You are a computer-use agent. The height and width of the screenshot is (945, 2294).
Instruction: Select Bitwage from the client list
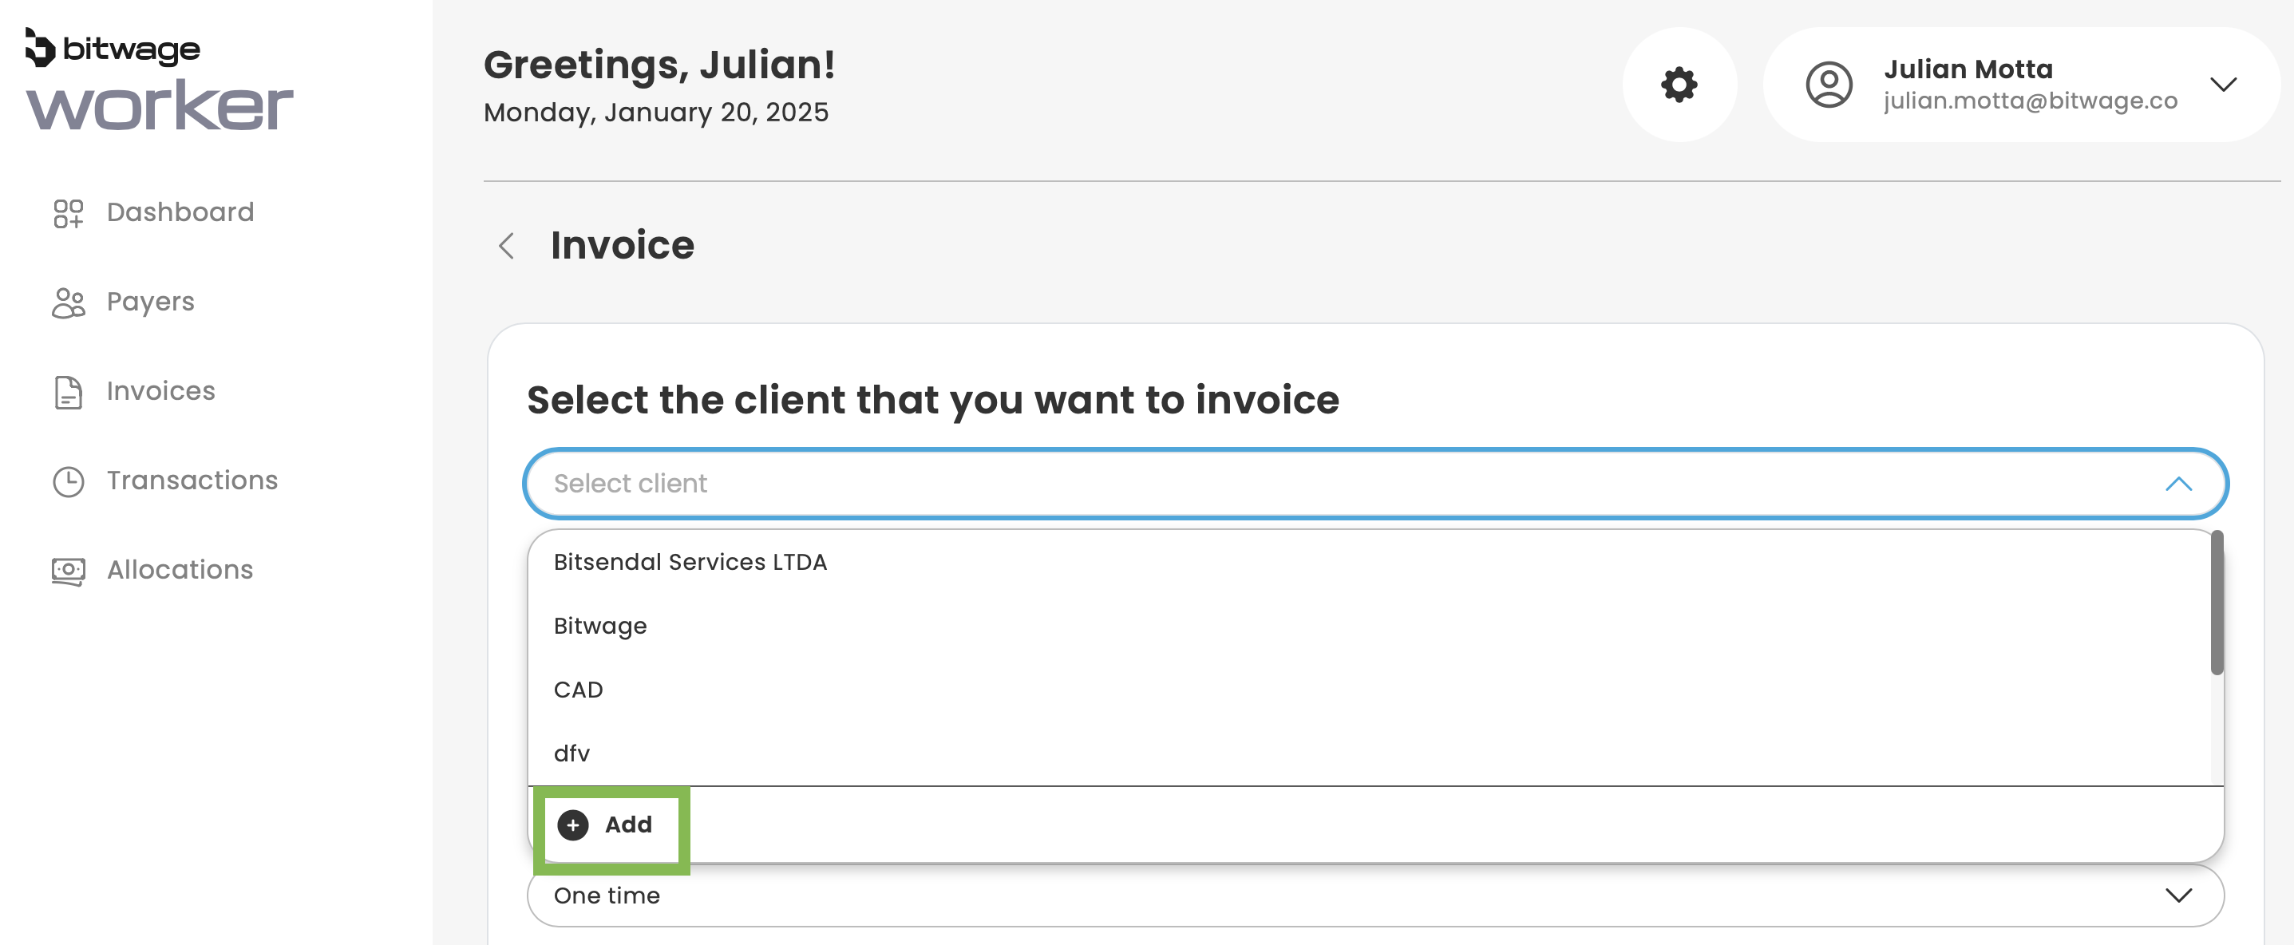[x=600, y=626]
